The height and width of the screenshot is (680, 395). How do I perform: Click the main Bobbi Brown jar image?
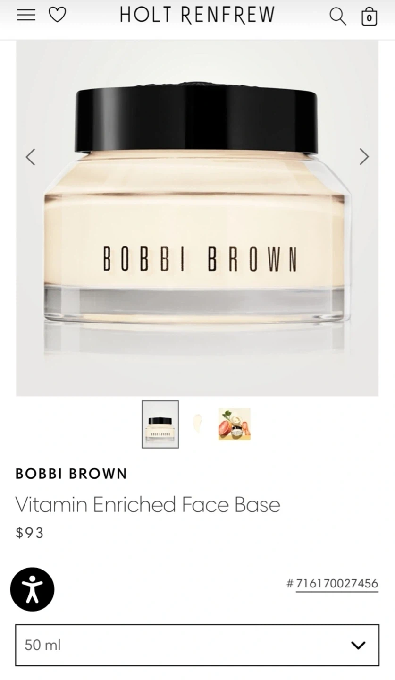(197, 218)
